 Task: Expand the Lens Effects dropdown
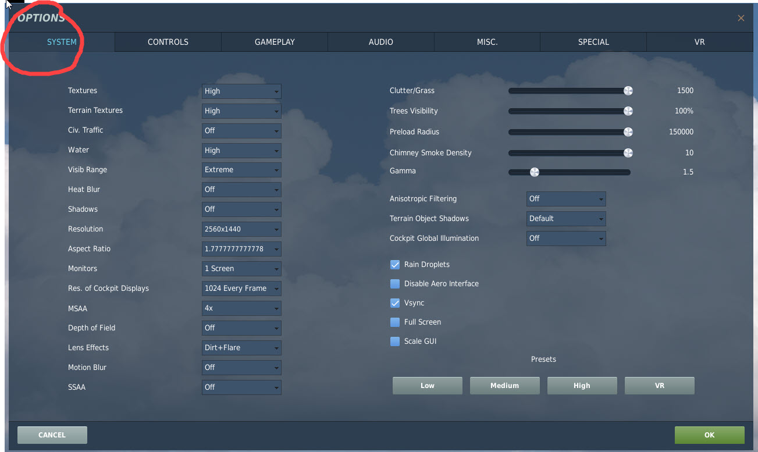point(241,348)
